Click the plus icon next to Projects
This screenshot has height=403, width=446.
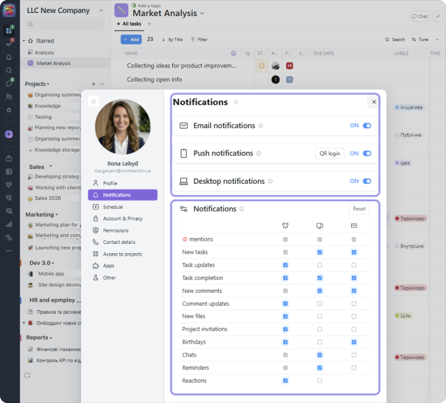pos(94,84)
